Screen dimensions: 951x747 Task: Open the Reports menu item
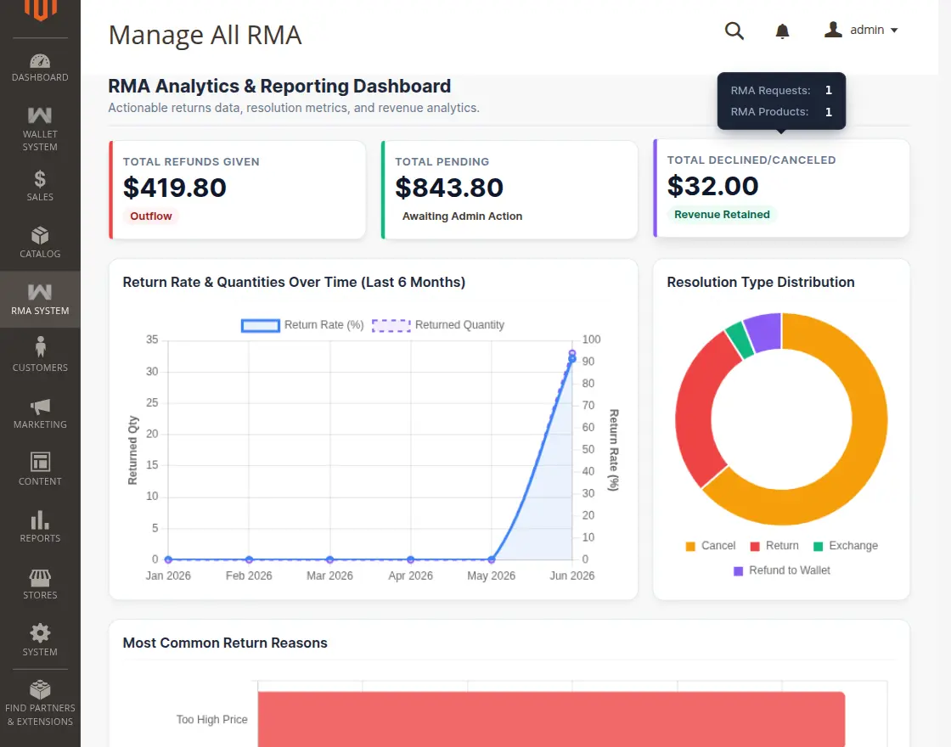[x=40, y=526]
